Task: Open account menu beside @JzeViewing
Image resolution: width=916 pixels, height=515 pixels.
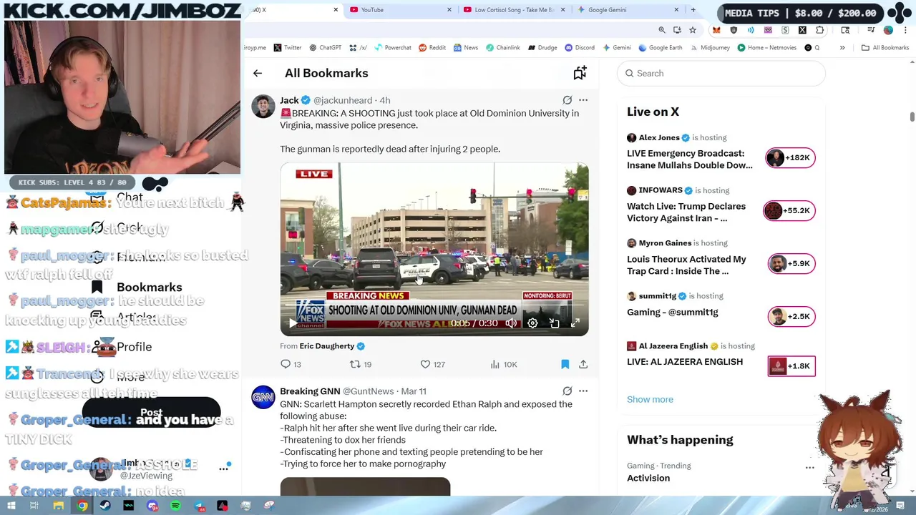Action: (x=223, y=469)
